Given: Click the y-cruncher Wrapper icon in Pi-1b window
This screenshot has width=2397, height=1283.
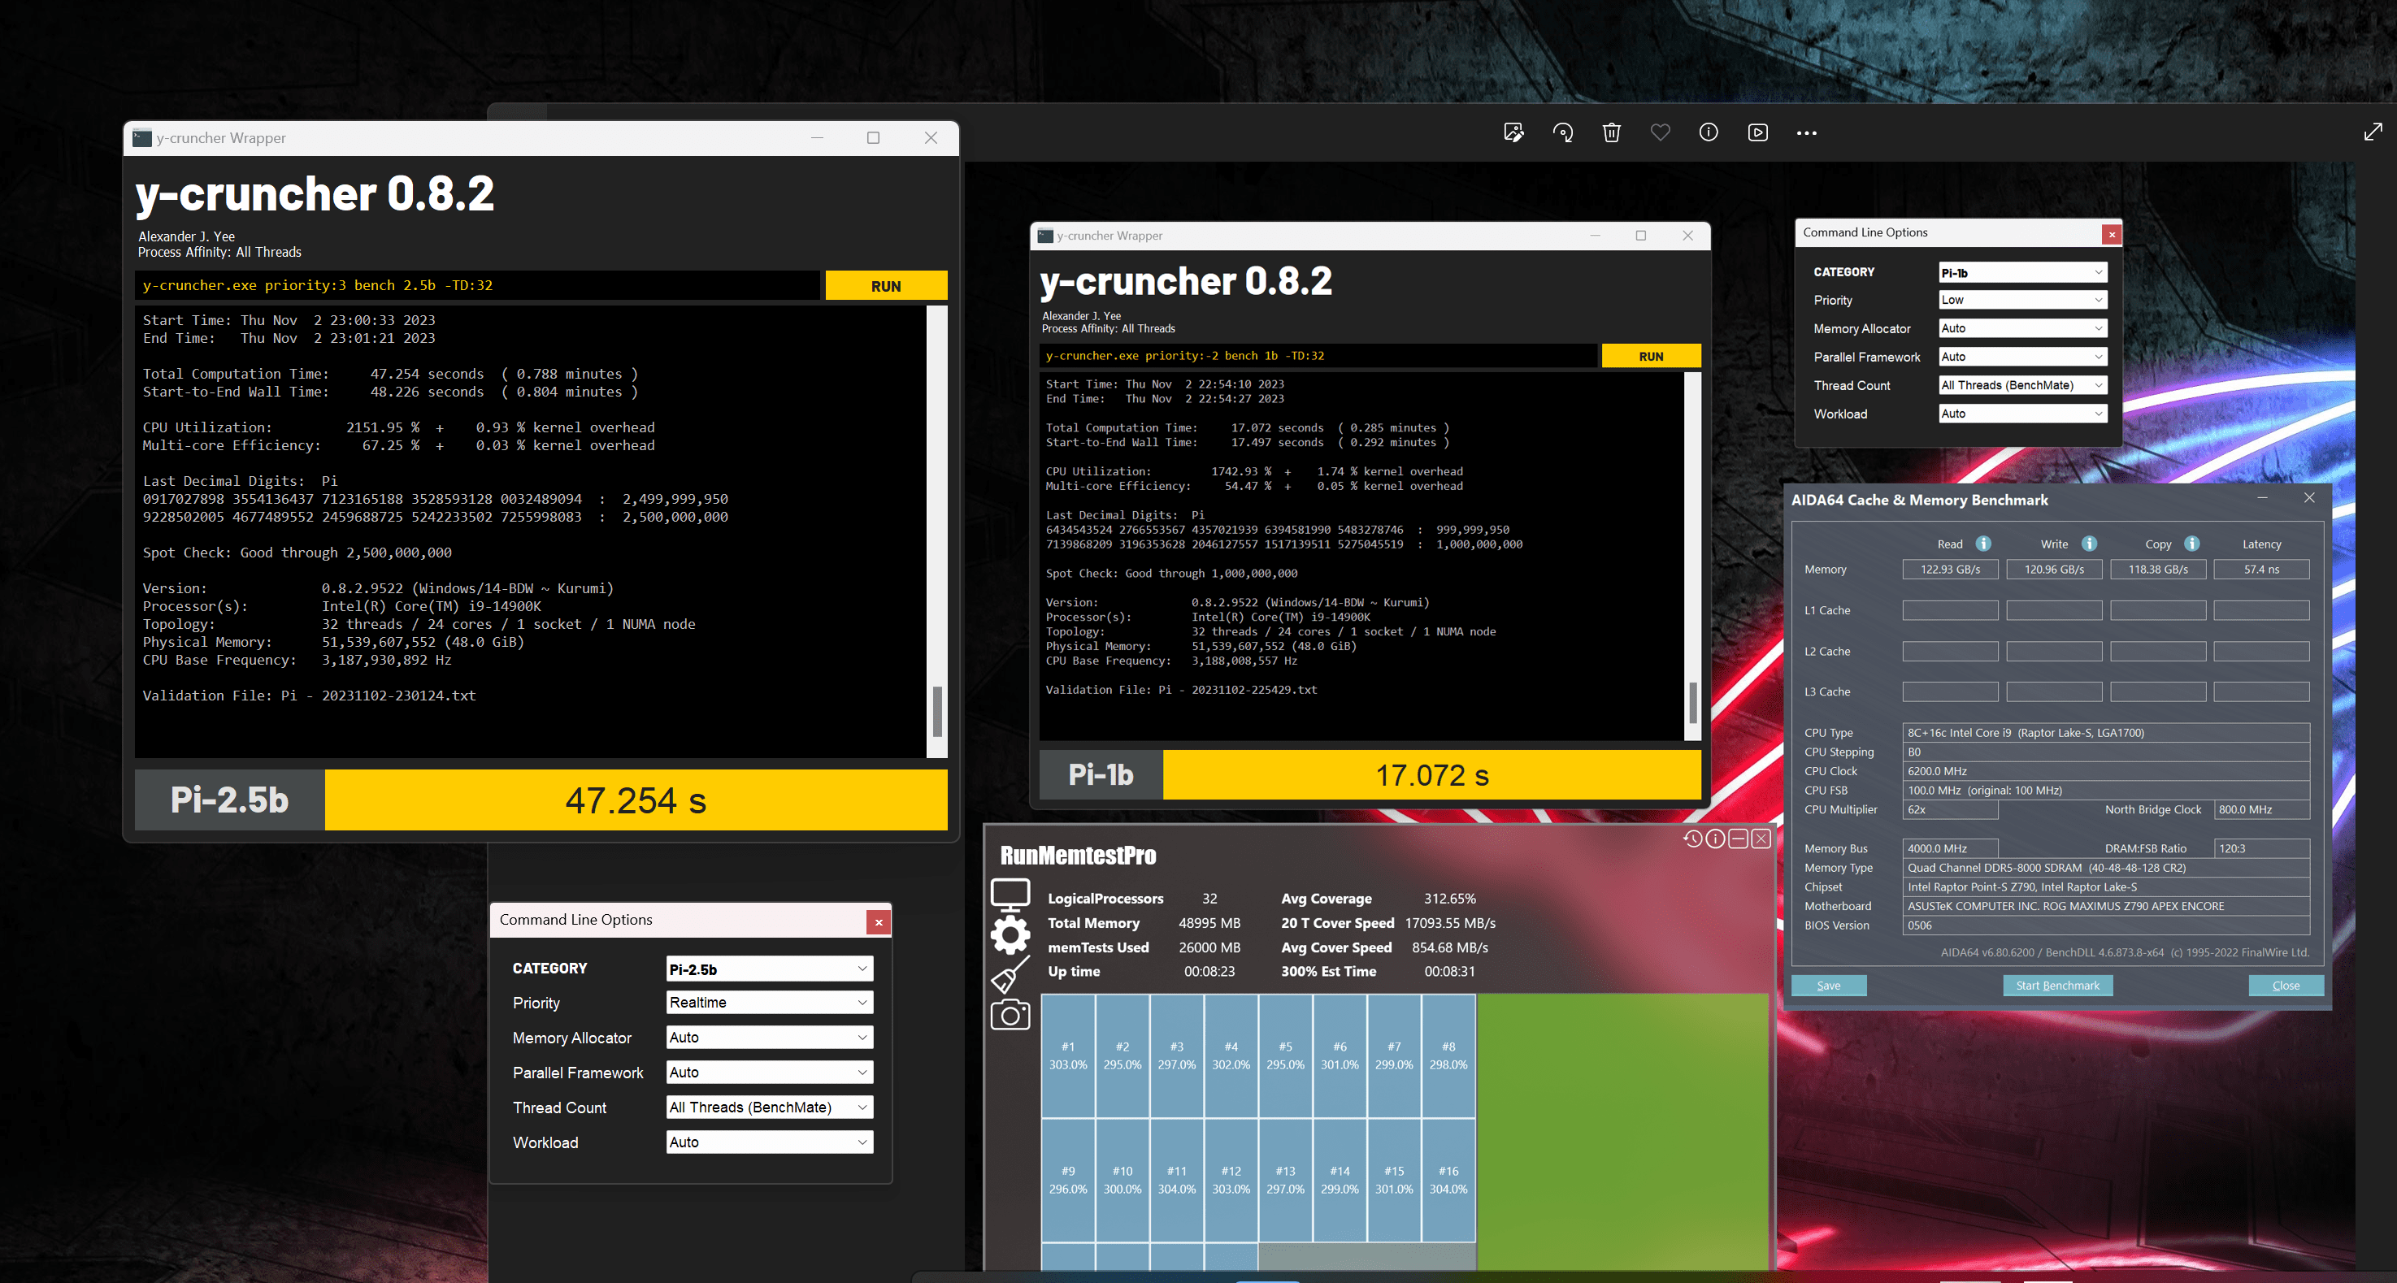Looking at the screenshot, I should 1046,236.
